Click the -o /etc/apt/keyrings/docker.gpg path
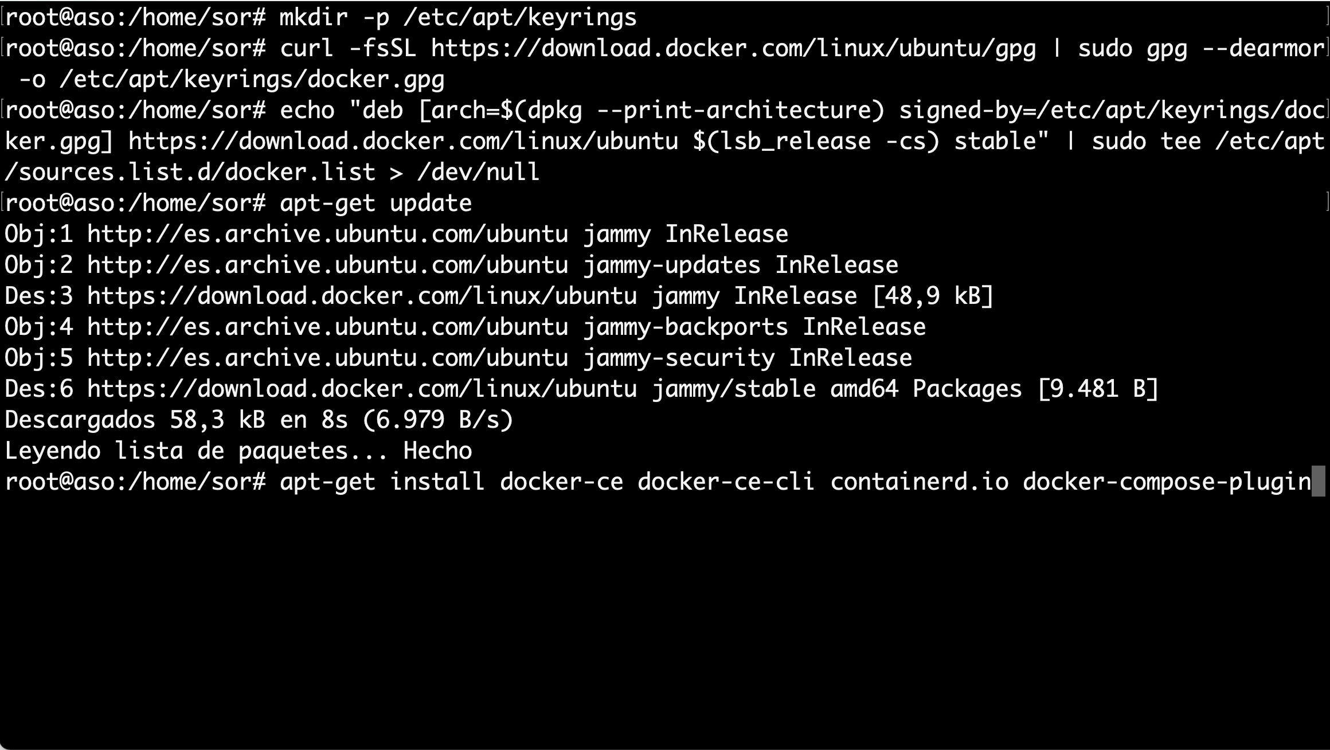This screenshot has height=750, width=1330. [x=231, y=79]
